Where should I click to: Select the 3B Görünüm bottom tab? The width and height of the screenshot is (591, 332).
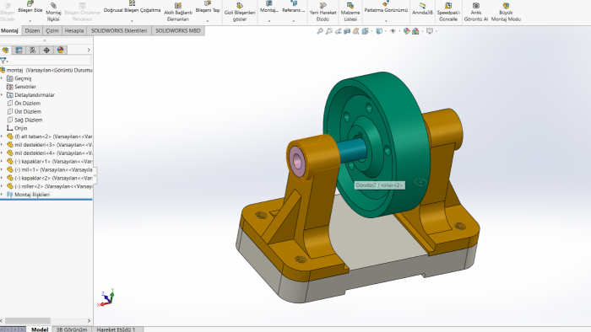[x=72, y=329]
